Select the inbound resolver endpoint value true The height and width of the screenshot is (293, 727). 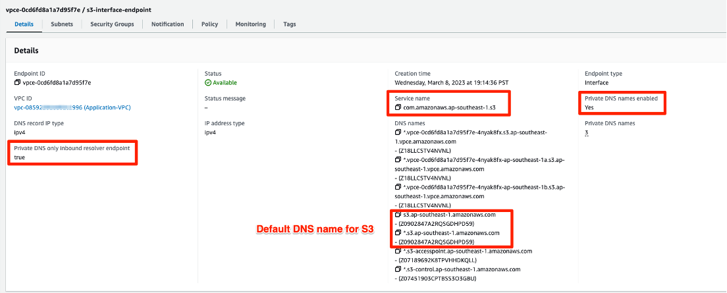(20, 157)
